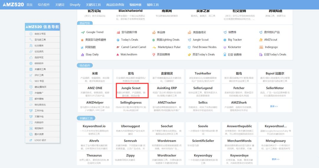Click the Marketplace Pulse icon
The image size is (319, 168).
tap(154, 47)
